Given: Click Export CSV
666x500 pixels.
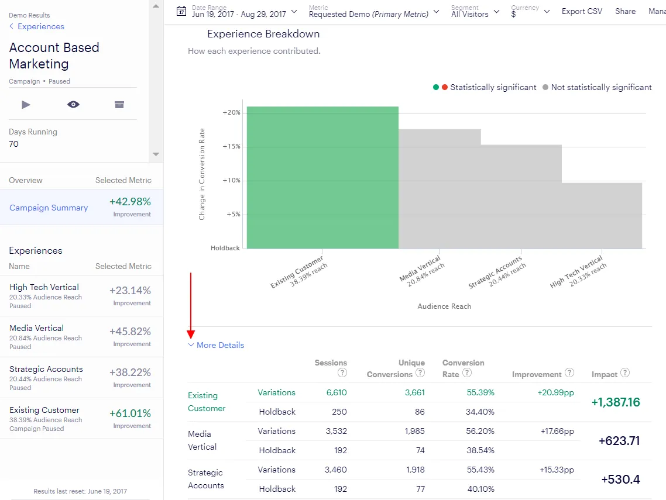Looking at the screenshot, I should coord(582,12).
